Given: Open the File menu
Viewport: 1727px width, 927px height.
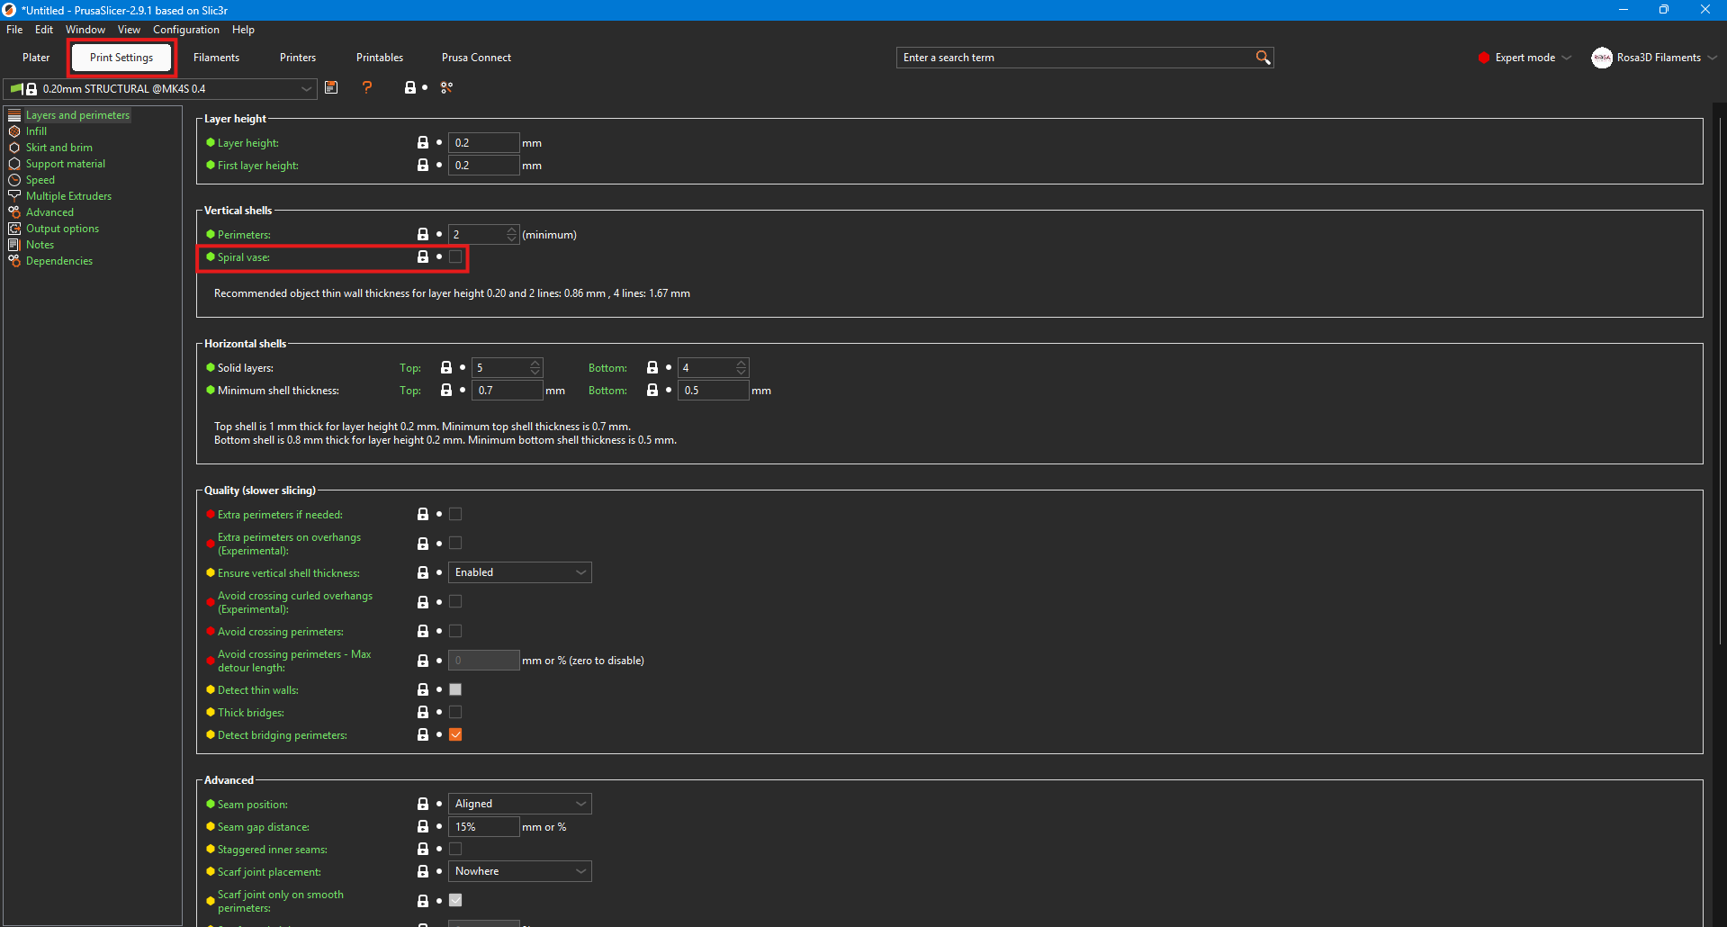Looking at the screenshot, I should [x=14, y=30].
